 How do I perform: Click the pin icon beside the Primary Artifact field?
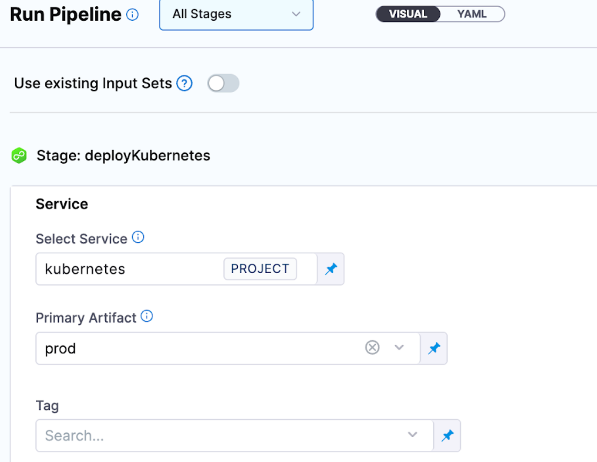434,348
